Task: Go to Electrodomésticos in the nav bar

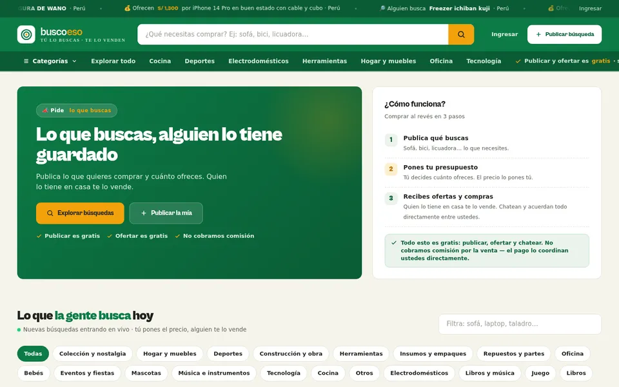Action: pyautogui.click(x=259, y=61)
